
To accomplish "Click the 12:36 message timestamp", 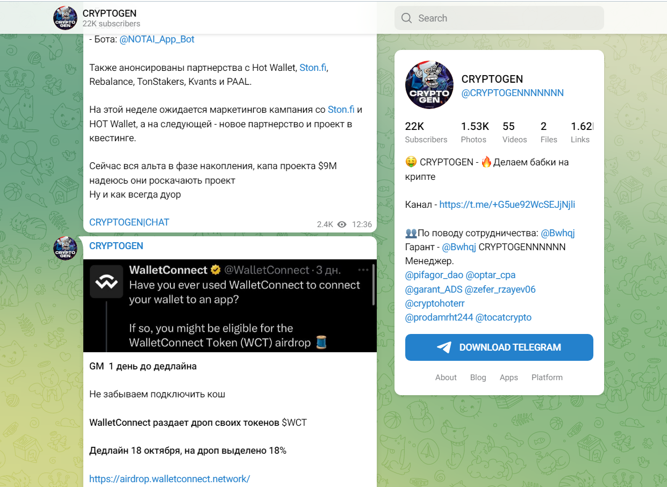I will point(362,224).
